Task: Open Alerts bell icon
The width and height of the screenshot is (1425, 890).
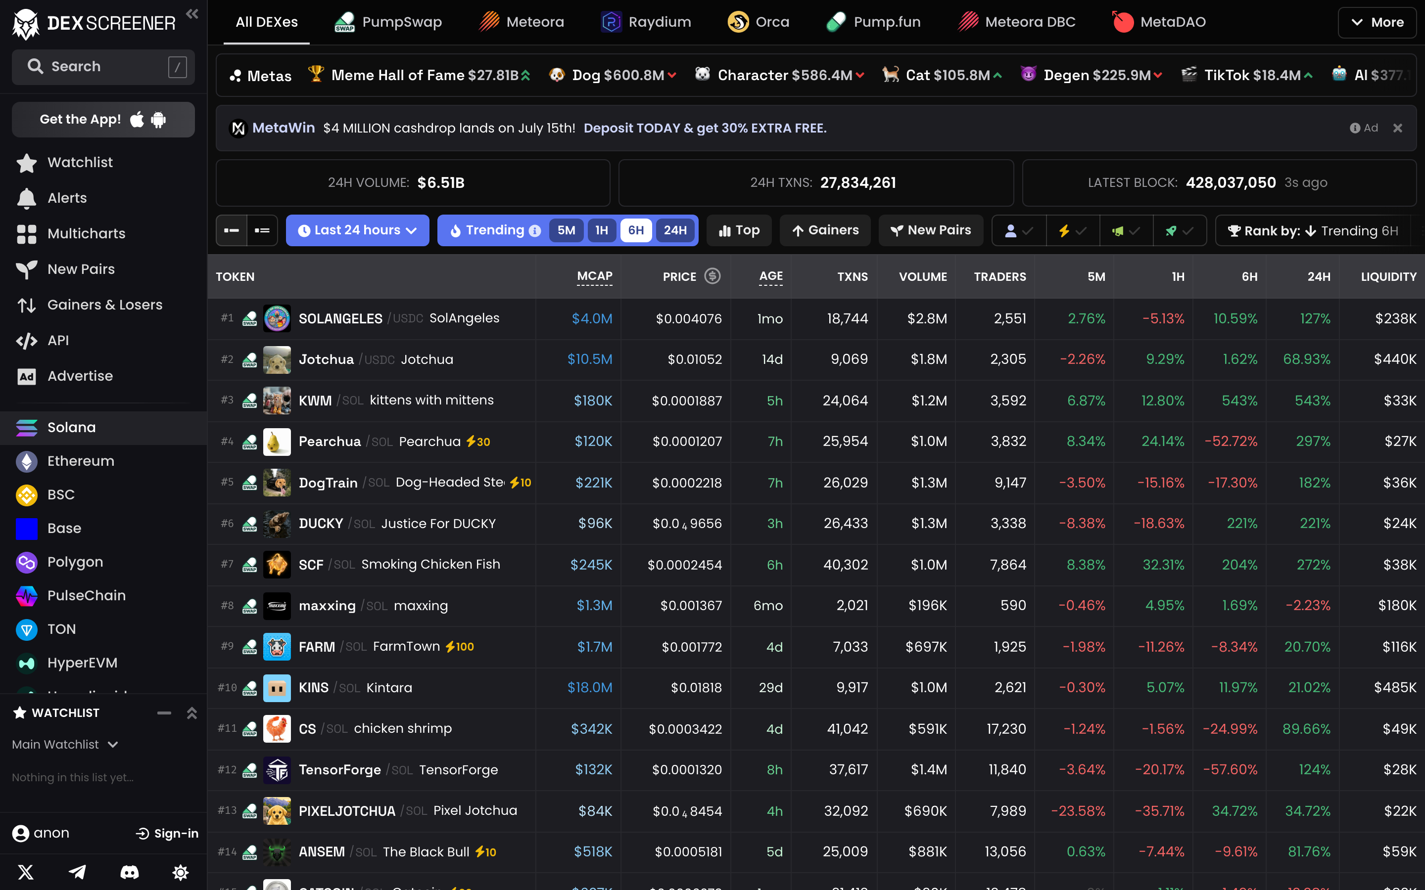Action: point(27,198)
